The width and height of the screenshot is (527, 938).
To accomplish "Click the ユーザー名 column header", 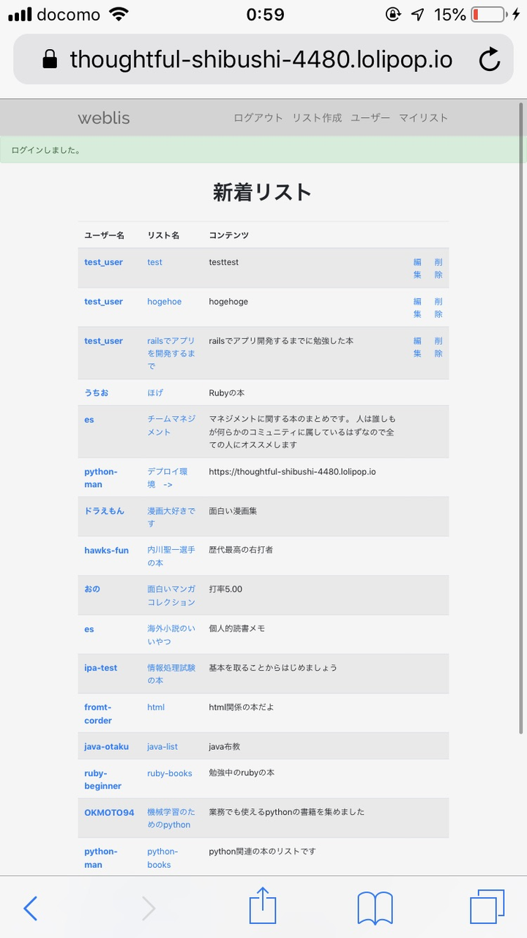I will point(105,235).
